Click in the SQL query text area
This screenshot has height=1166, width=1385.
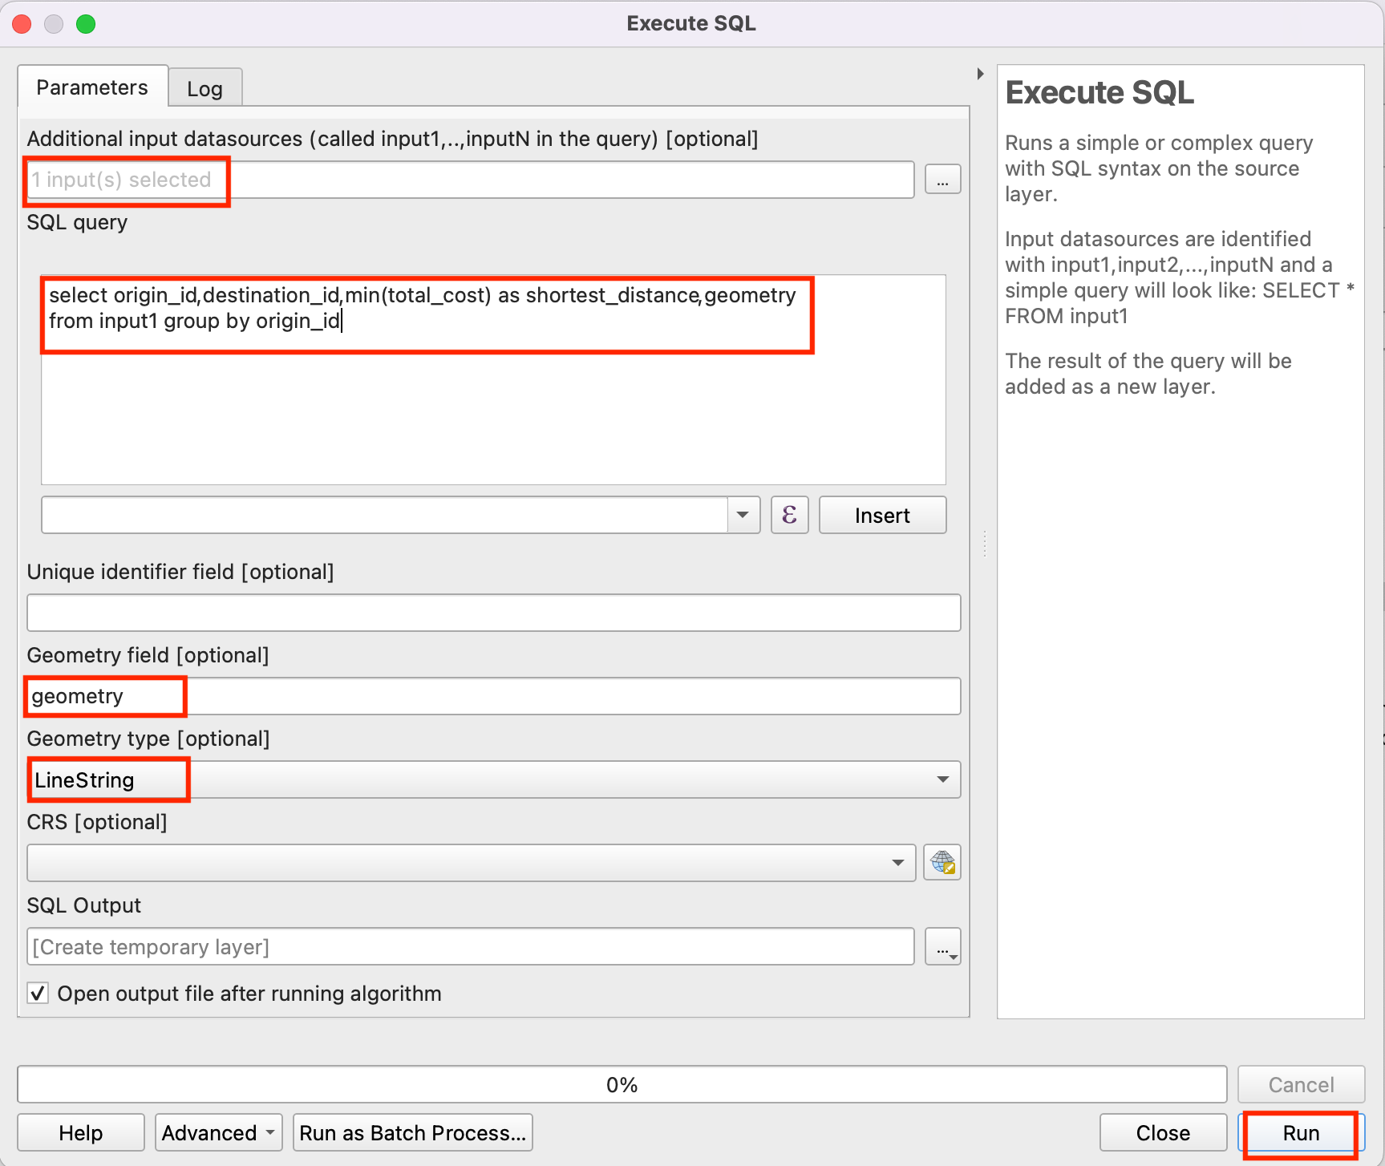coord(492,409)
